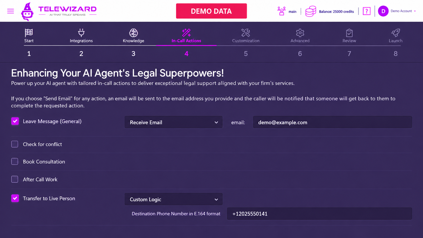Image resolution: width=423 pixels, height=238 pixels.
Task: Click the email input field
Action: pos(332,122)
